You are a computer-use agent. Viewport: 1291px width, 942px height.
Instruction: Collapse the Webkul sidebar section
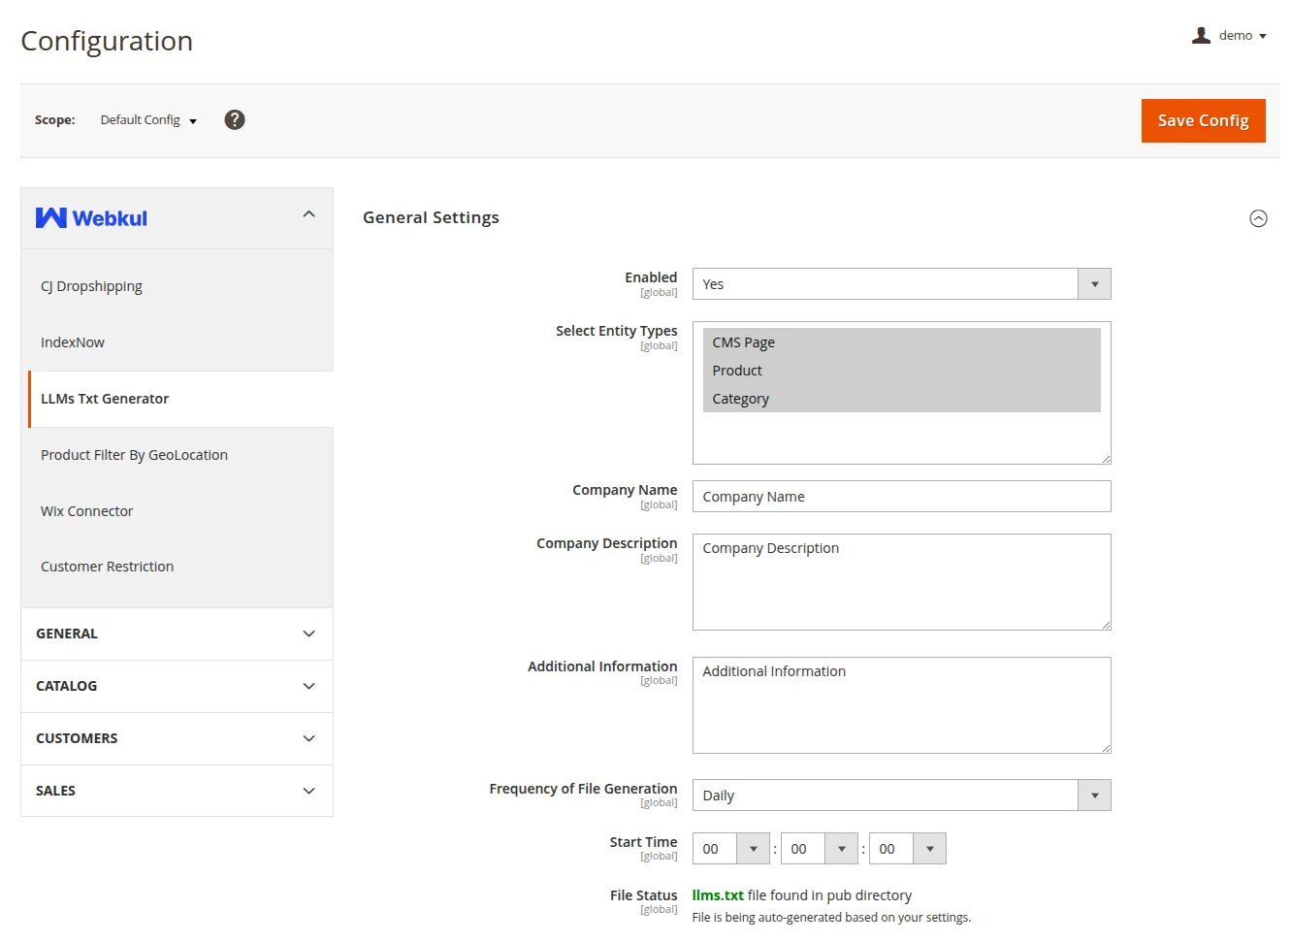pyautogui.click(x=308, y=212)
